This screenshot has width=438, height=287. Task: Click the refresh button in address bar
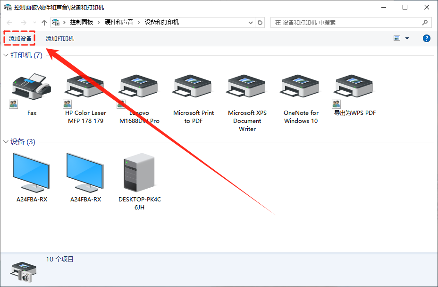pyautogui.click(x=260, y=22)
